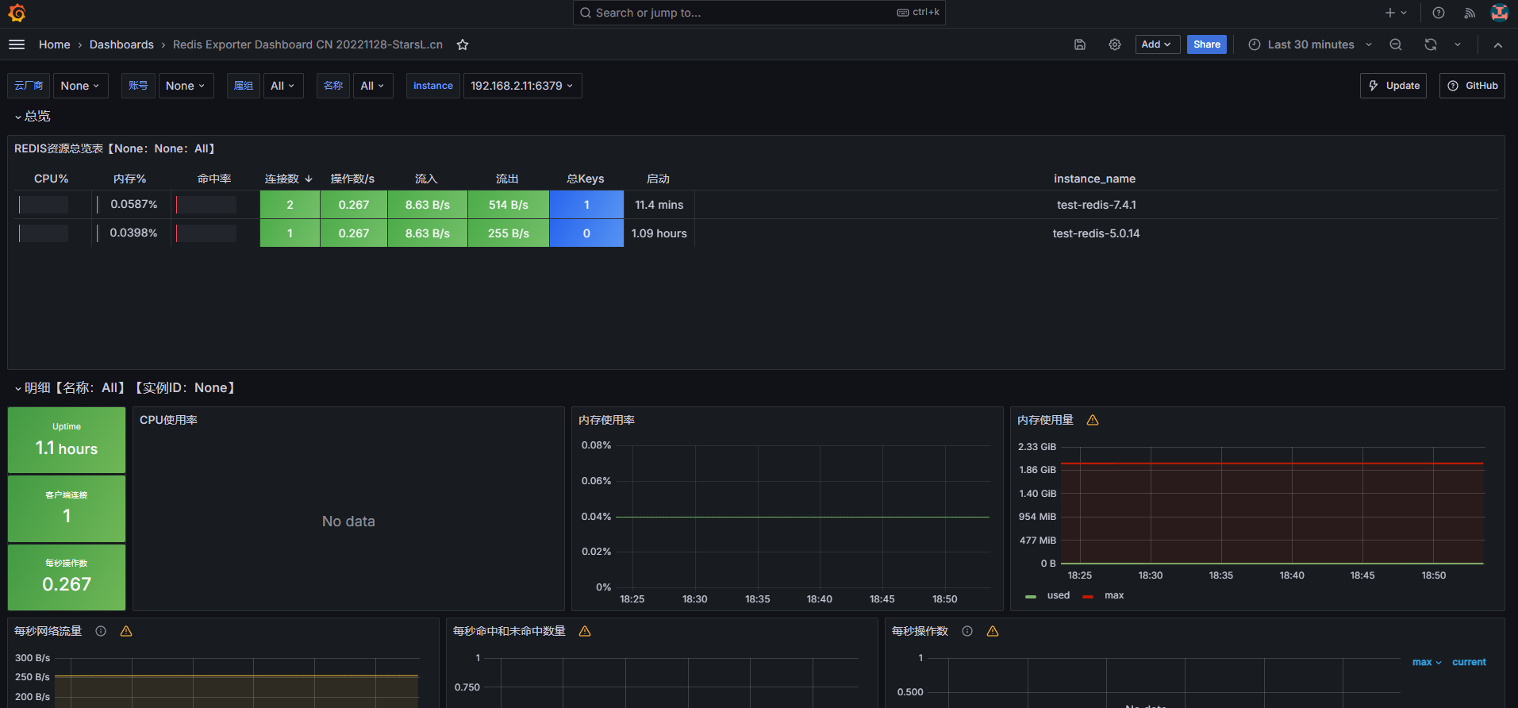Sort table by instance_name column header
This screenshot has height=708, width=1518.
pos(1094,179)
